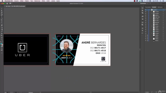
Task: Select the Paintbrush tool
Action: point(2,19)
